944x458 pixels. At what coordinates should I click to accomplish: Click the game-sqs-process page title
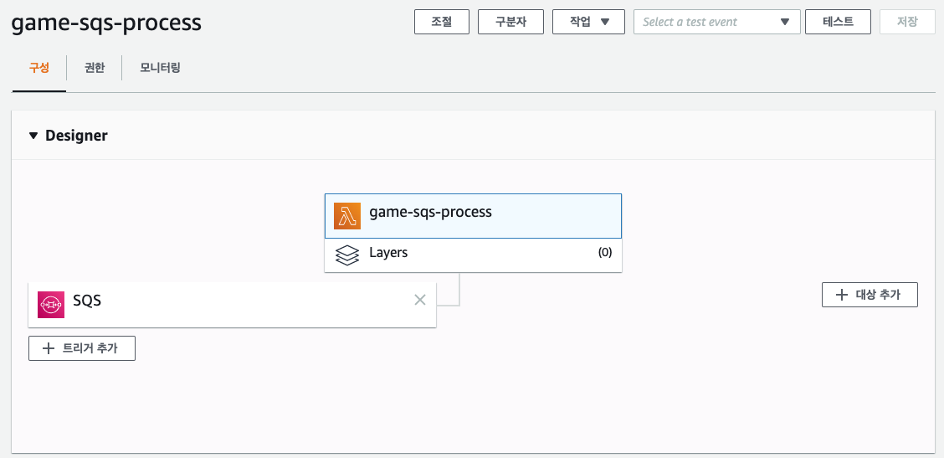[106, 23]
